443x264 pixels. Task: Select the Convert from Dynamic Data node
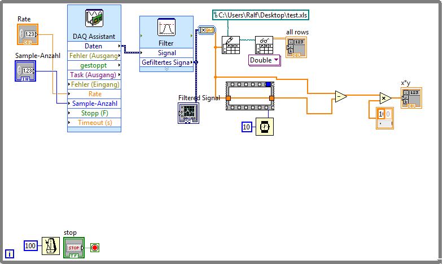coord(207,30)
